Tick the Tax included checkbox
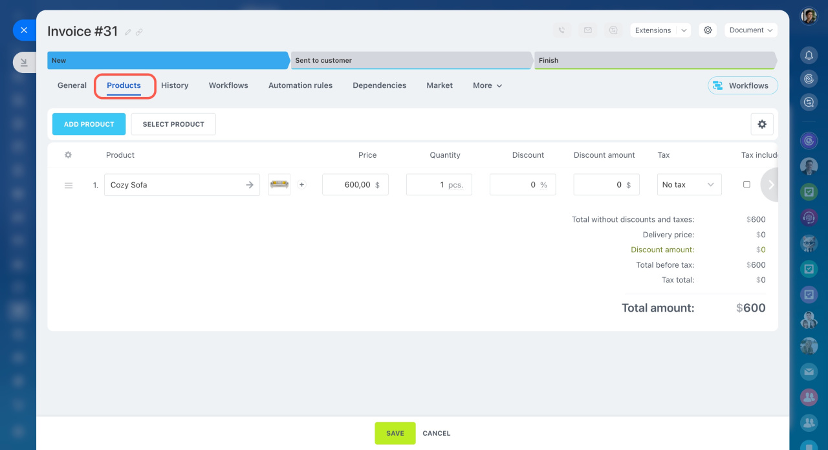This screenshot has width=828, height=450. click(x=746, y=184)
